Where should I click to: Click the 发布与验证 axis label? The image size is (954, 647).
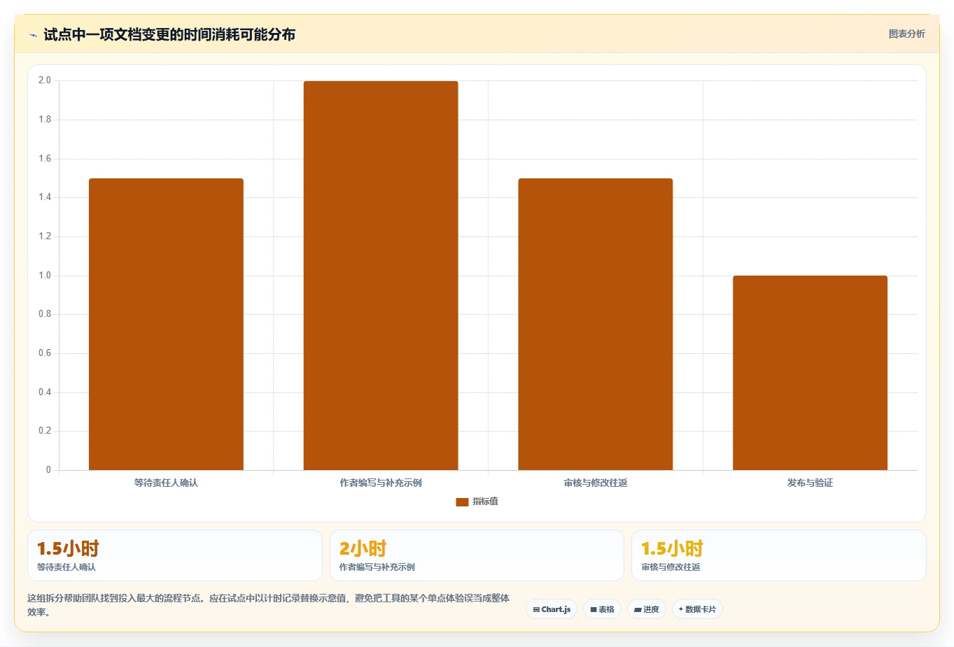coord(810,483)
